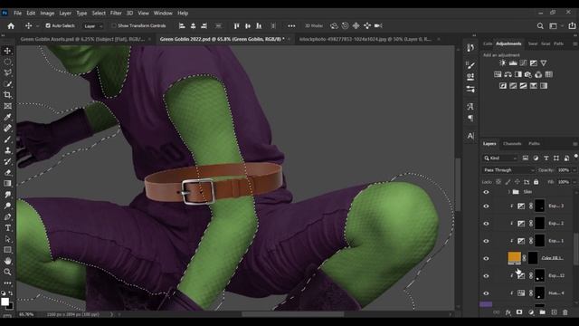Open the Search icon at top right
Viewport: 579px width, 326px height.
pyautogui.click(x=540, y=26)
